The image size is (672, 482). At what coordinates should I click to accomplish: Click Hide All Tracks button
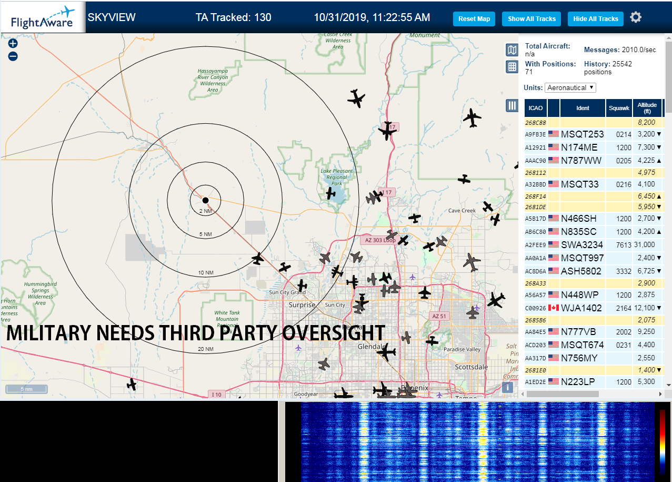(596, 19)
